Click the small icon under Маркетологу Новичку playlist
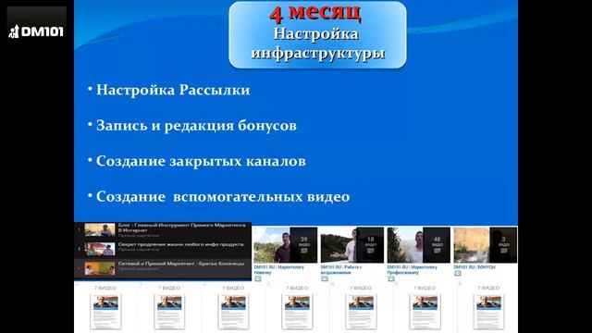 tap(258, 278)
